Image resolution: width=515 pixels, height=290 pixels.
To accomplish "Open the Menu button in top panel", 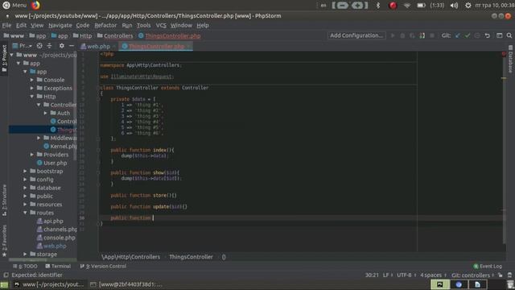I will [14, 5].
